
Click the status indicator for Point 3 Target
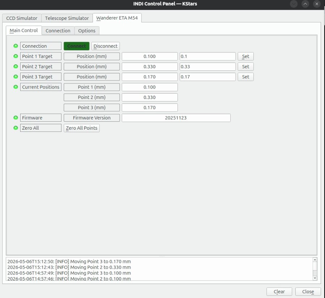[x=16, y=77]
